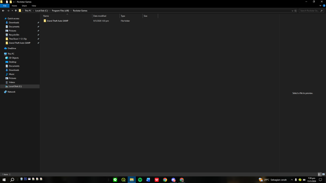Click Local Disk (C:) in the address bar
The height and width of the screenshot is (183, 326).
click(42, 10)
